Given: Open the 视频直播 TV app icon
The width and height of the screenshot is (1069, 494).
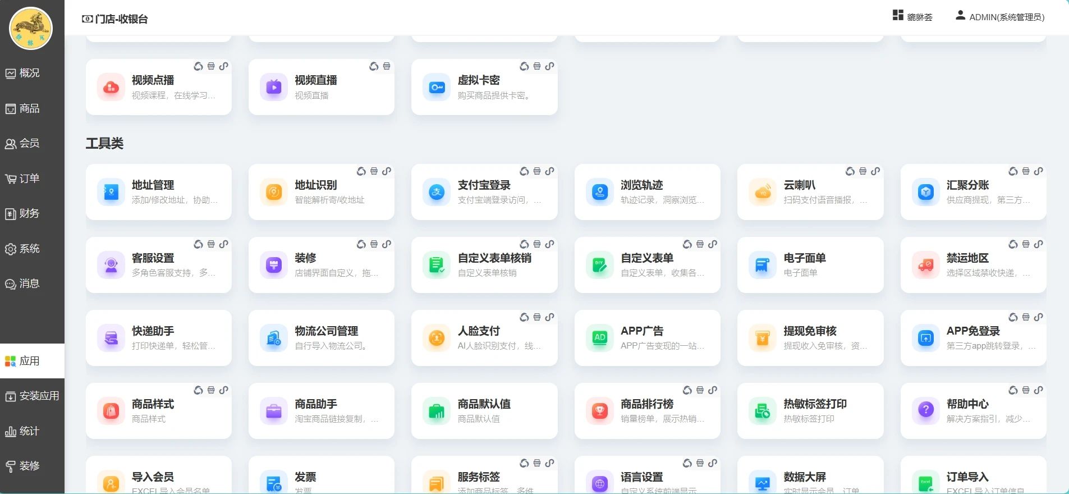Looking at the screenshot, I should tap(274, 87).
